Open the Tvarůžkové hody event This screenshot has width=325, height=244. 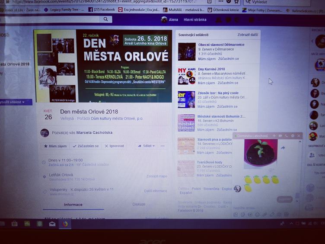pos(210,162)
